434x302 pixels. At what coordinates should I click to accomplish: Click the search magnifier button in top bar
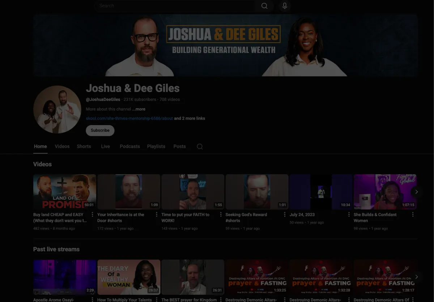coord(264,6)
